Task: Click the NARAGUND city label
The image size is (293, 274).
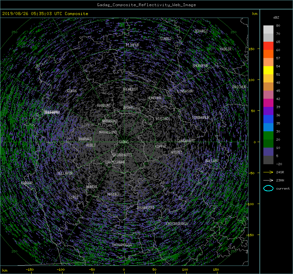Action: coord(110,121)
